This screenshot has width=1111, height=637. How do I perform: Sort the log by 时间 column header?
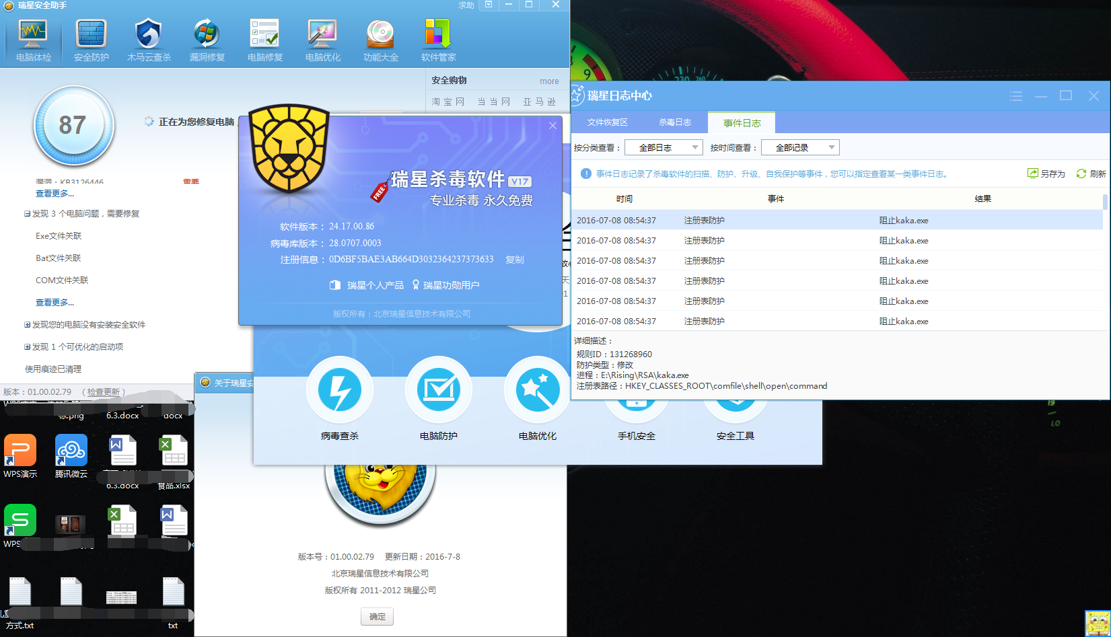[624, 199]
